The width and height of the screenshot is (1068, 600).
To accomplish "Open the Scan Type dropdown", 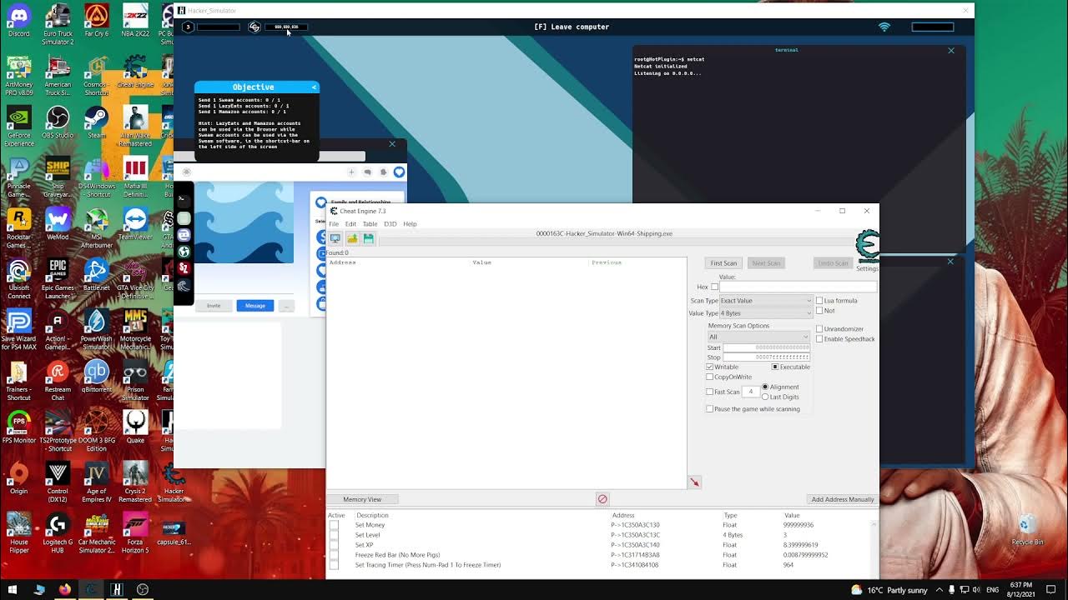I will [764, 300].
